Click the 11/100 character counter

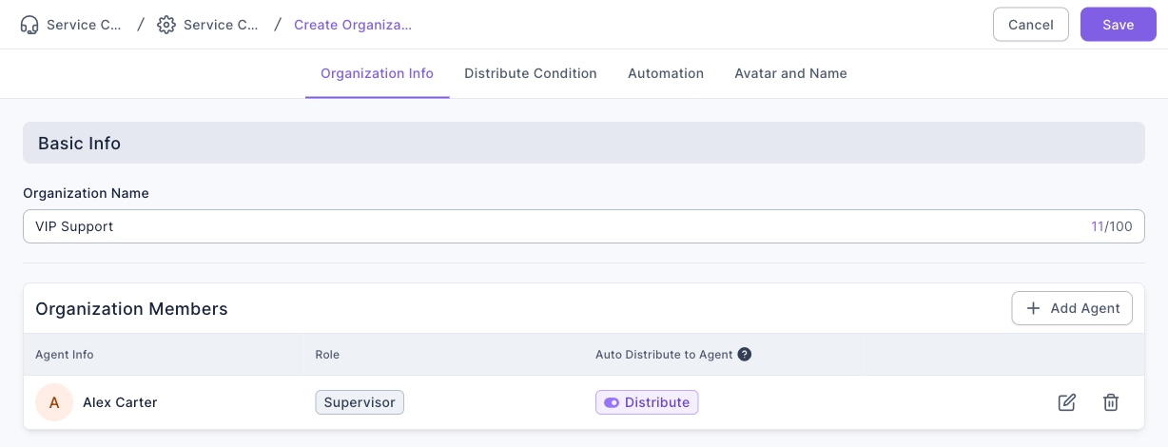pos(1112,226)
